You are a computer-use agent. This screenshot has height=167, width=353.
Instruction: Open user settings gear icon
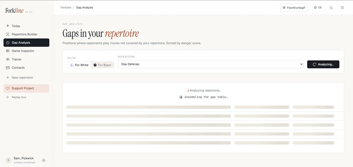[x=44, y=160]
